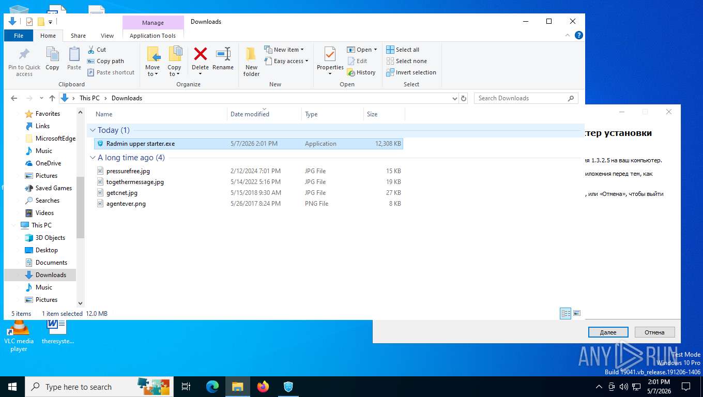Select Documents in the navigation pane
Screen dimensions: 703x397
click(x=51, y=263)
